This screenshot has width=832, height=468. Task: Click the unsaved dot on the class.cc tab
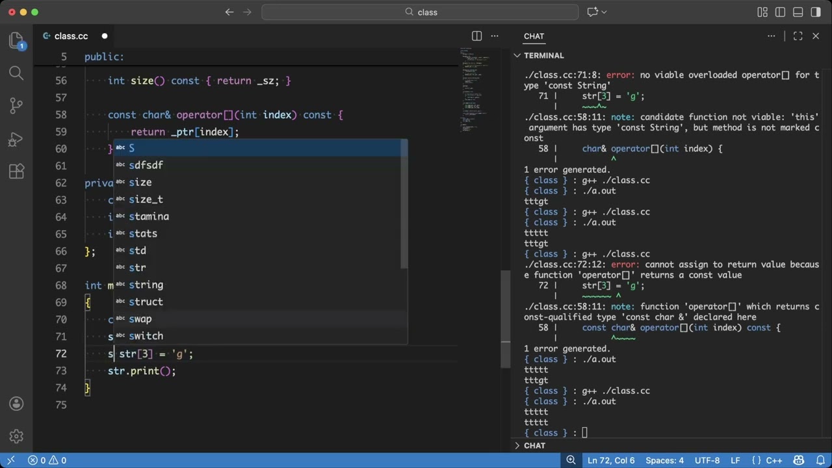point(104,36)
